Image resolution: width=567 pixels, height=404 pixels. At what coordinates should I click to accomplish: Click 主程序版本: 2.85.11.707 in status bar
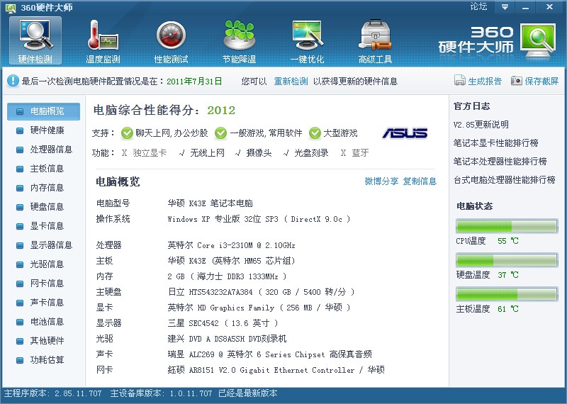[52, 393]
